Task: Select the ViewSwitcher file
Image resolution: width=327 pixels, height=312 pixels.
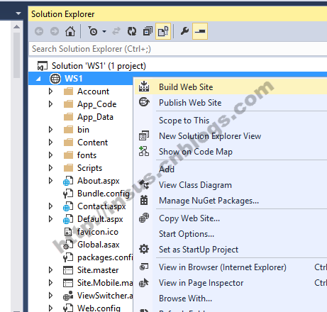Action: pos(105,296)
